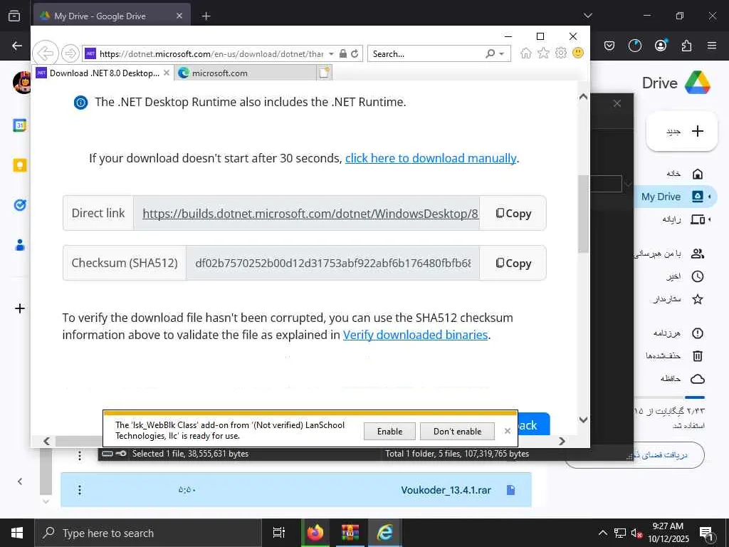Open Spam in Drive sidebar
This screenshot has width=729, height=547.
tap(678, 333)
